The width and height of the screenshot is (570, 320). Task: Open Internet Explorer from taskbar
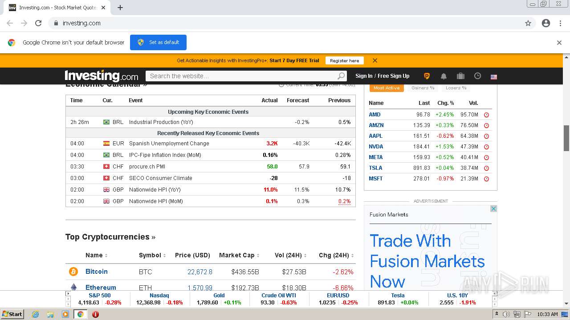pyautogui.click(x=35, y=314)
